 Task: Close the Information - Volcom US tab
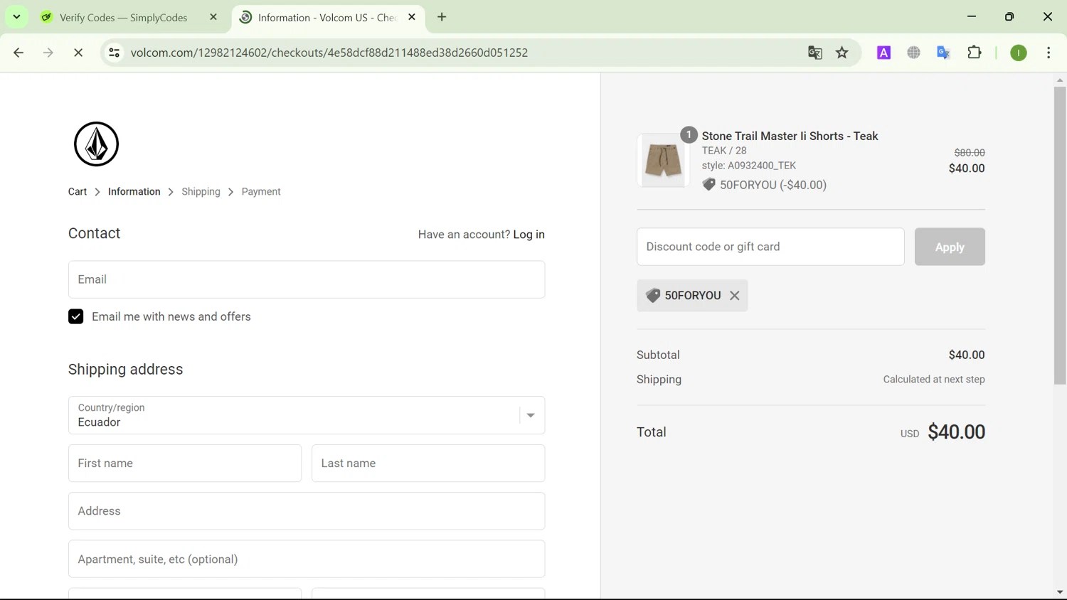[412, 17]
